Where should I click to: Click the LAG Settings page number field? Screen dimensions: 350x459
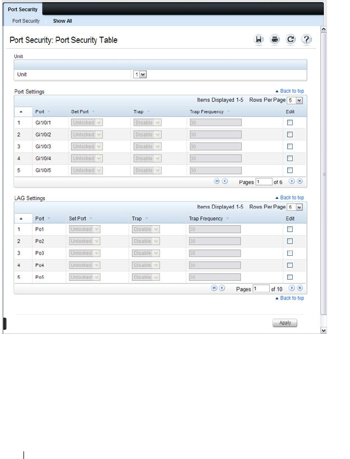[261, 289]
